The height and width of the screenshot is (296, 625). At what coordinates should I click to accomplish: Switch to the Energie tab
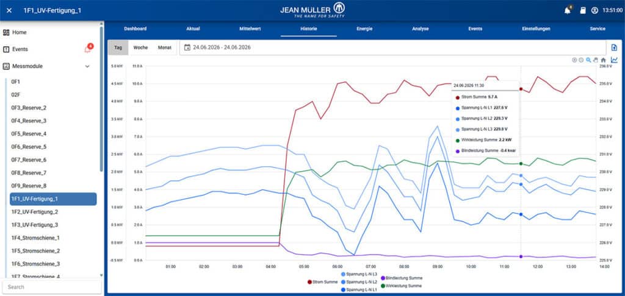click(364, 29)
